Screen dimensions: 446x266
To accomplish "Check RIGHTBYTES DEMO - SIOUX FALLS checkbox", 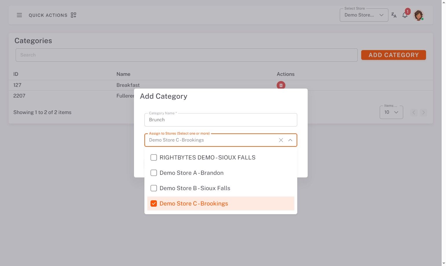I will point(154,157).
